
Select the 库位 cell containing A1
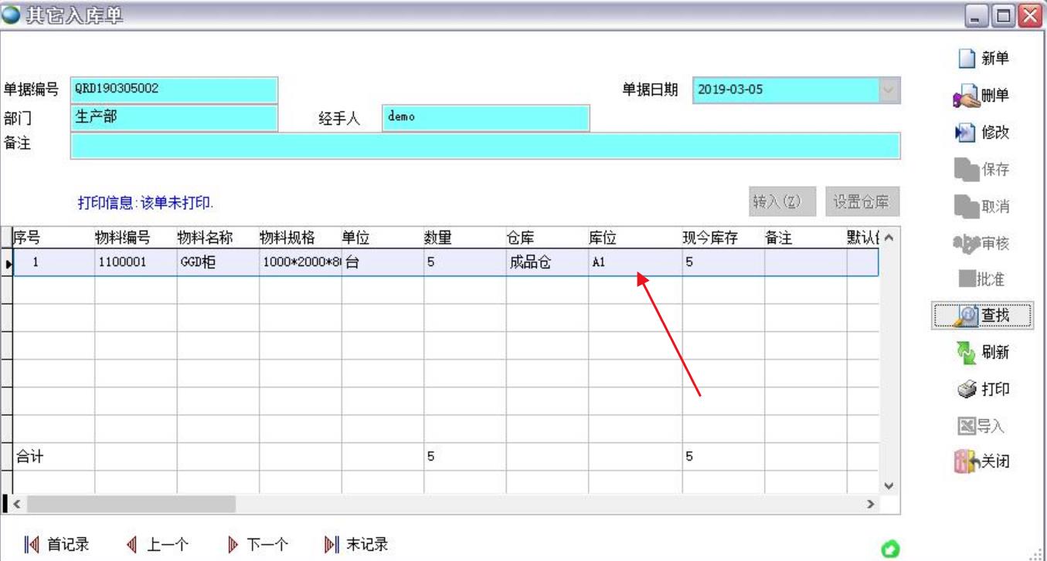(x=634, y=262)
